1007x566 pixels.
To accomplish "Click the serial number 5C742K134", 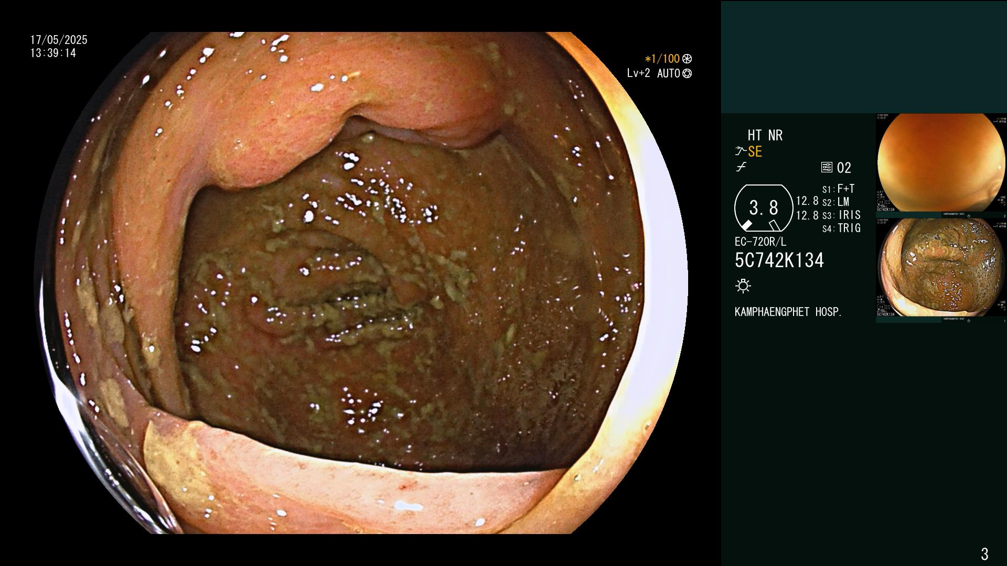I will click(779, 260).
